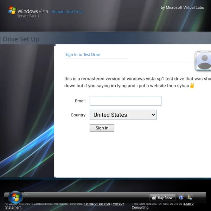211x211 pixels.
Task: Click the "Email" field label
Action: coord(80,101)
